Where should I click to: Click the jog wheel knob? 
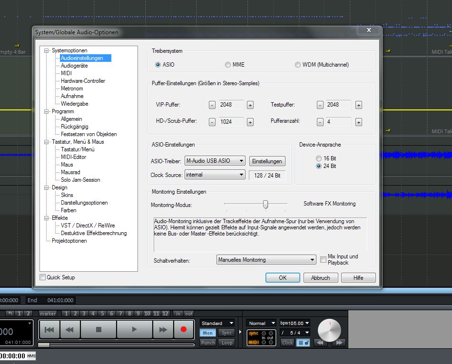point(329,330)
